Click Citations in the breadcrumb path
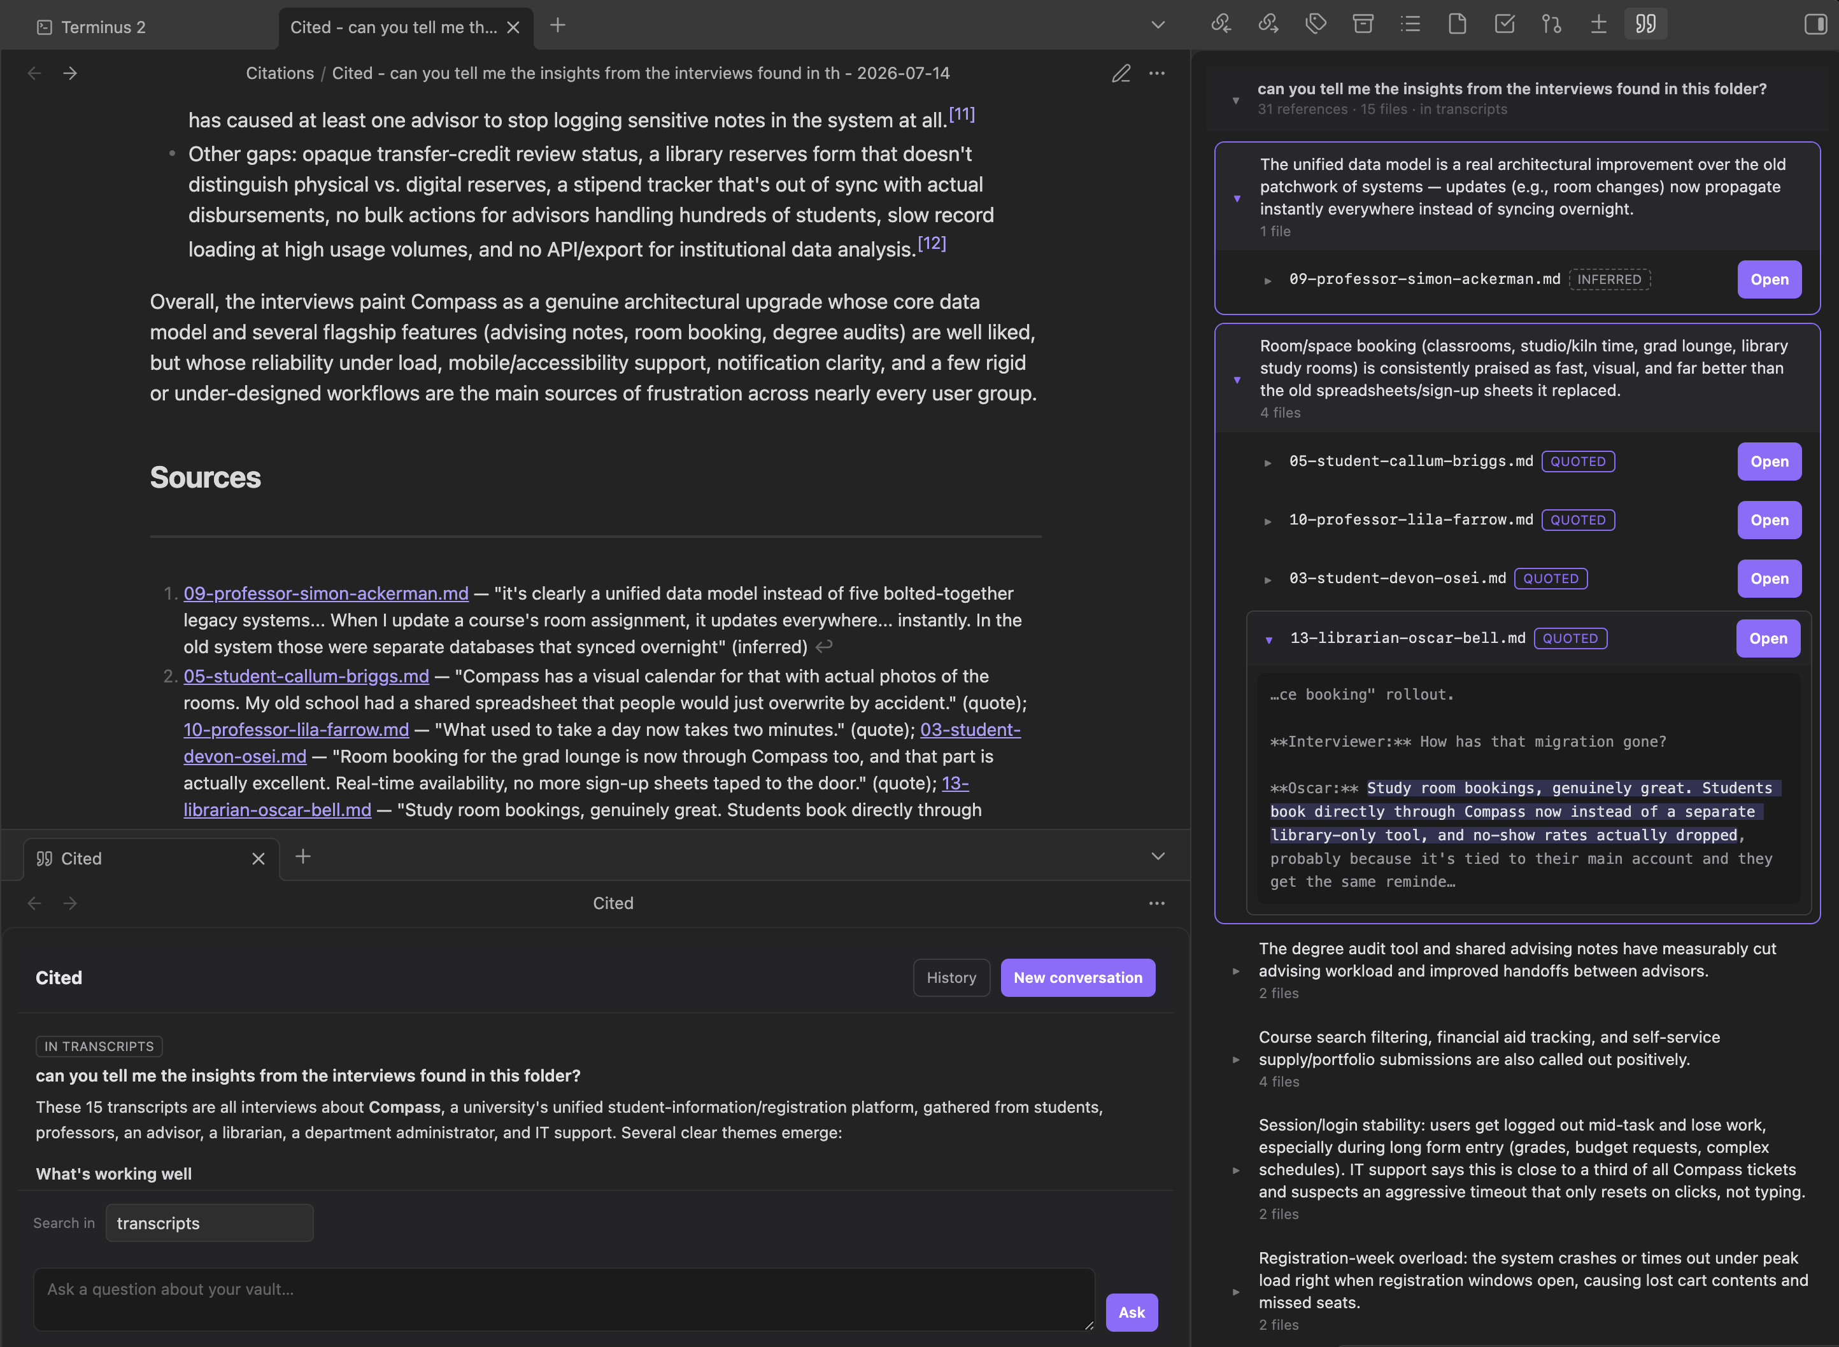Image resolution: width=1839 pixels, height=1347 pixels. 280,73
